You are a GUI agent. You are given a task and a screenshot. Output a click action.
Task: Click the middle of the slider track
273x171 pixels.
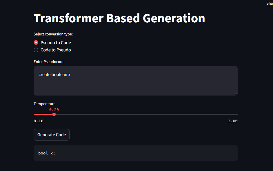(x=135, y=114)
